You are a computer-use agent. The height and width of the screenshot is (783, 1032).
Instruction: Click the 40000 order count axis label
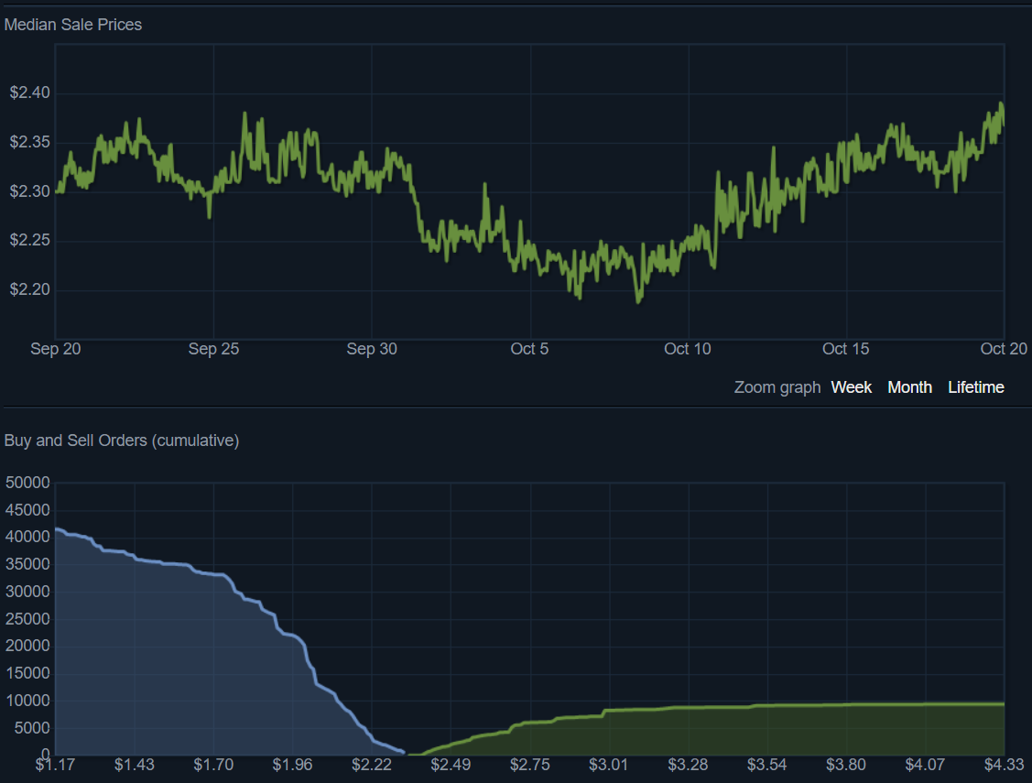tap(27, 537)
